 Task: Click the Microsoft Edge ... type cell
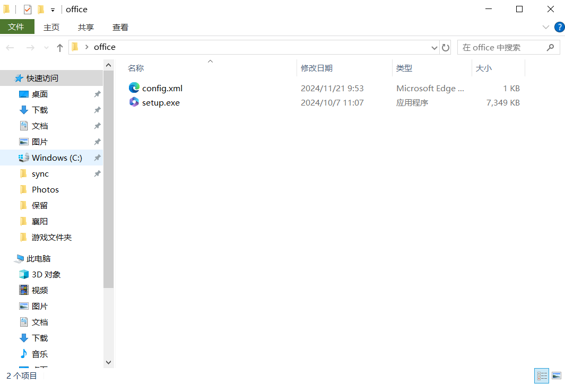click(430, 88)
